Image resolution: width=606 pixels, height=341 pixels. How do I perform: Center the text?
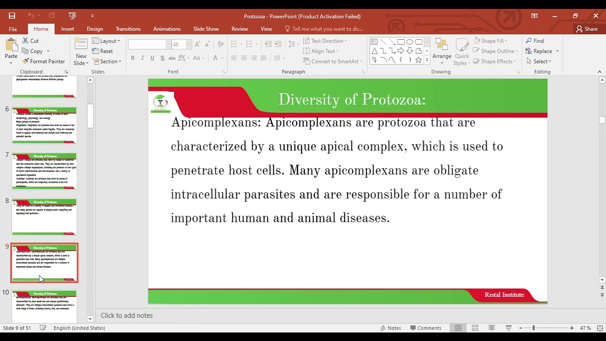coord(244,58)
